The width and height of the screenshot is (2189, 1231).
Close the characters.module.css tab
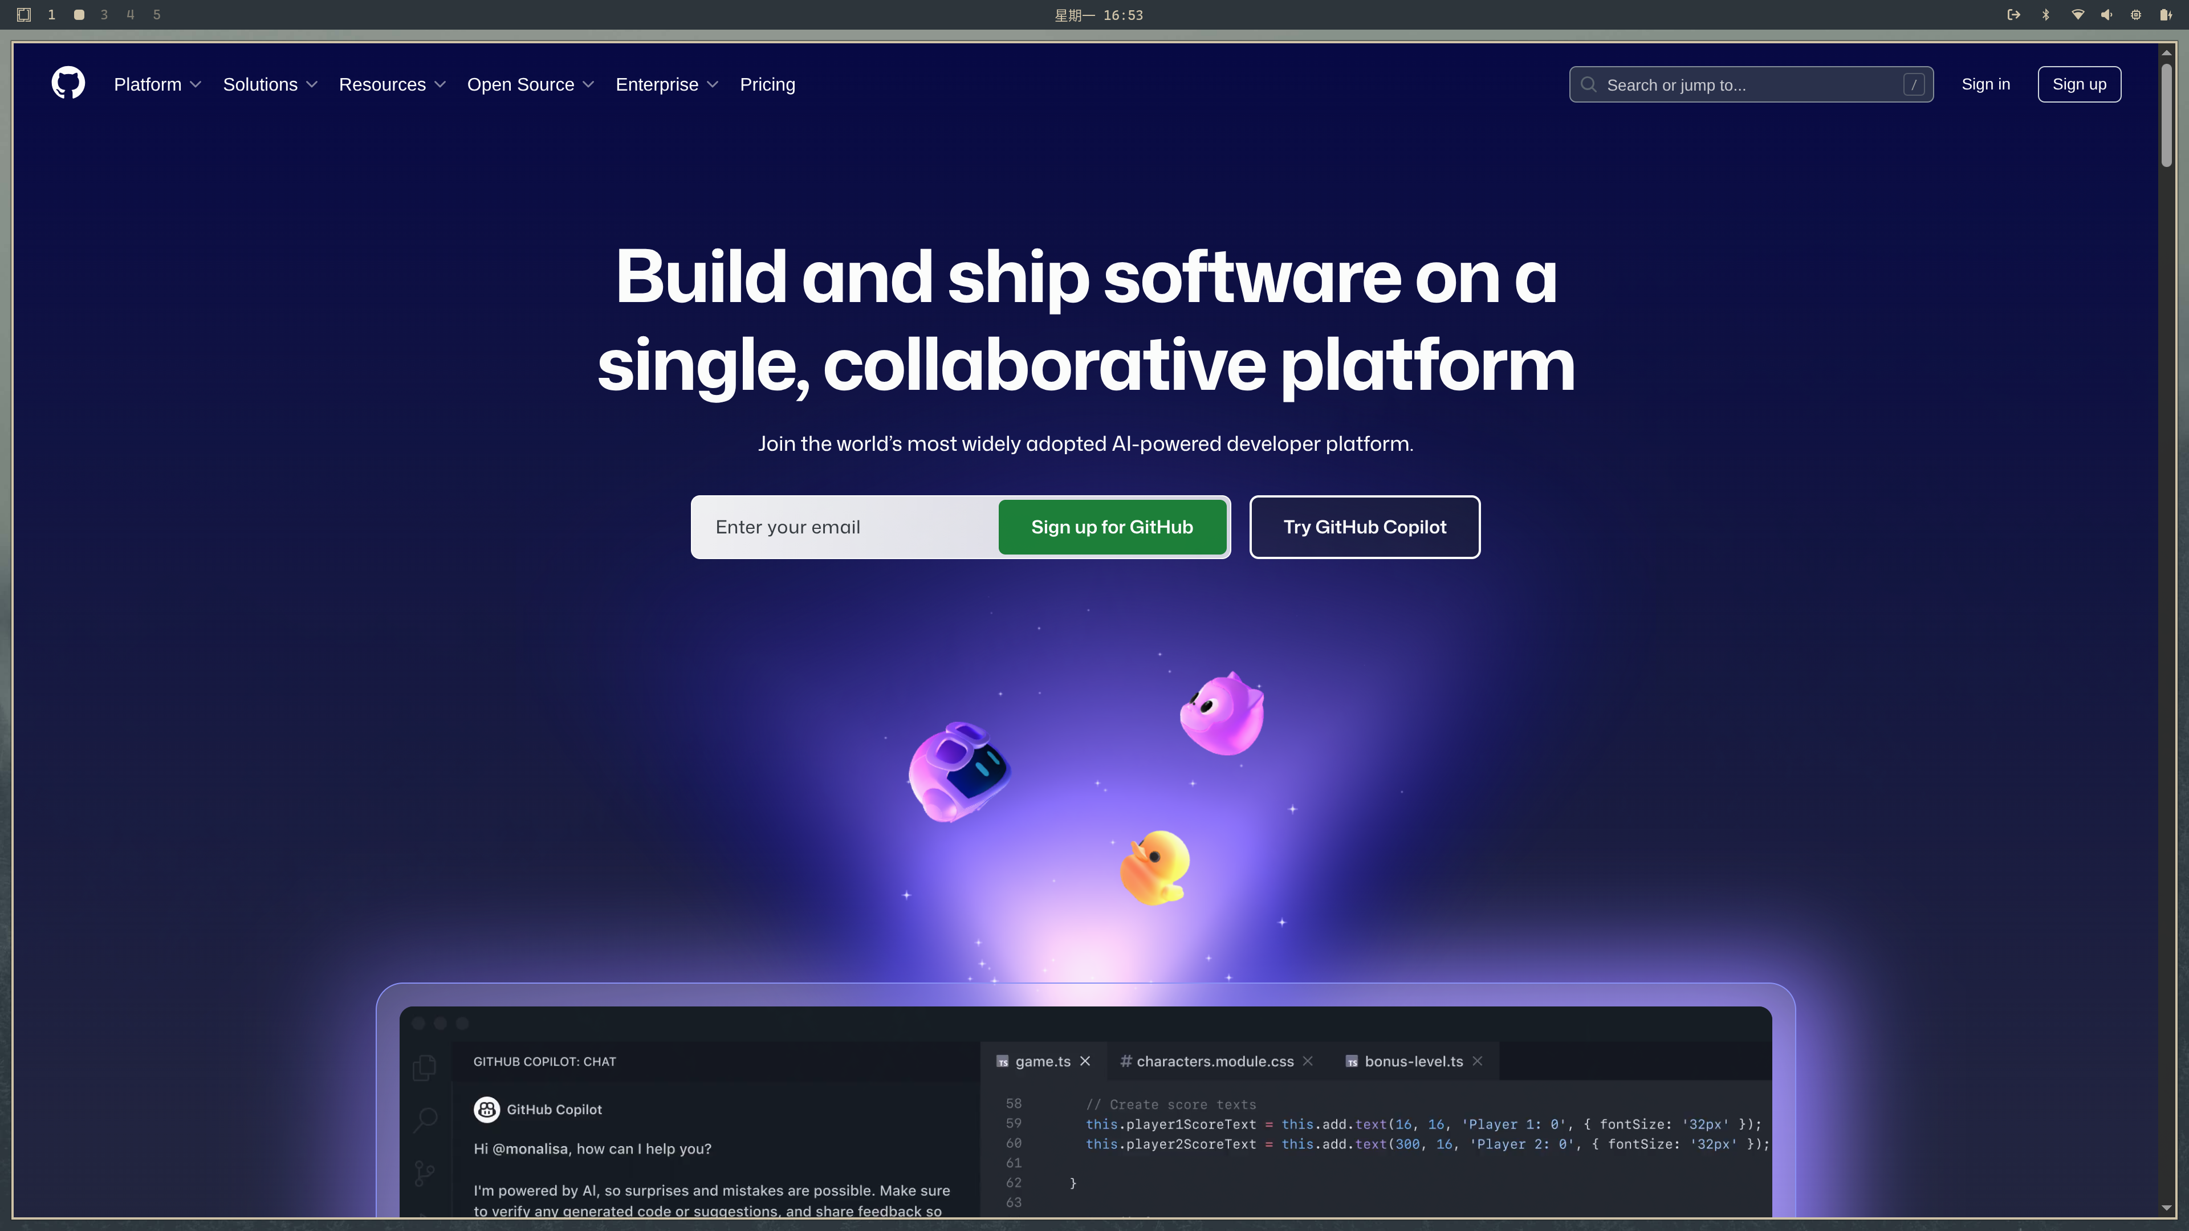1308,1061
